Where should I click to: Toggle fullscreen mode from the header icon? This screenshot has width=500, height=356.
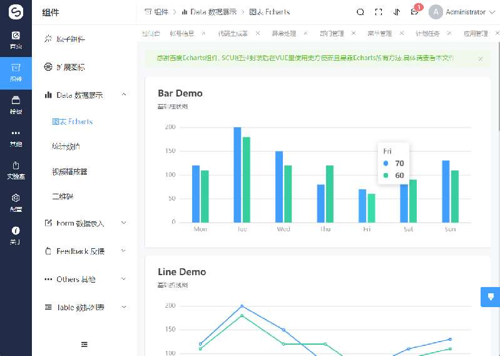point(379,12)
